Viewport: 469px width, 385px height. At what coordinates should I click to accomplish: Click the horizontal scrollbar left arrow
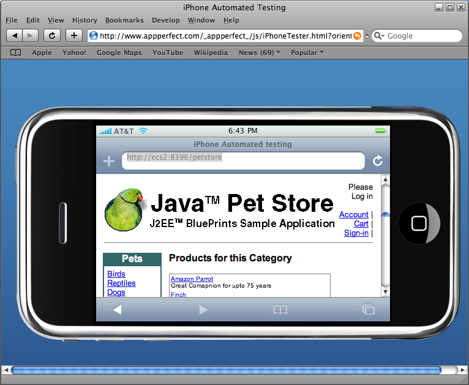pos(5,370)
